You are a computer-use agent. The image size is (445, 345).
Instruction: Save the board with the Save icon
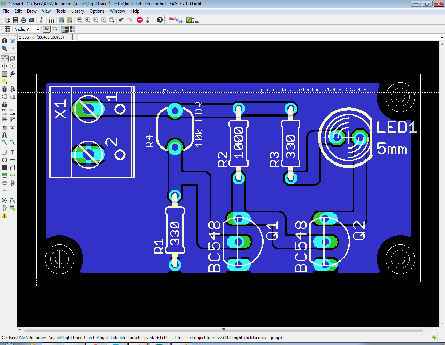(x=15, y=20)
